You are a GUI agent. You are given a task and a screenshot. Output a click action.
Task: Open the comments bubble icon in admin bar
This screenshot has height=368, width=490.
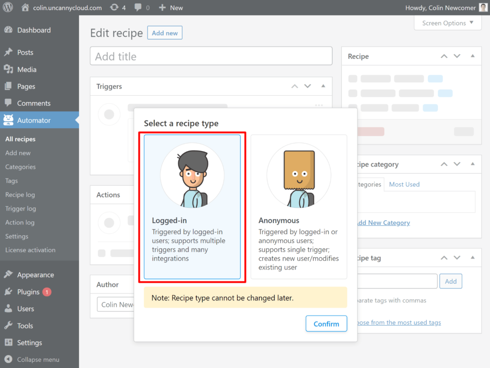click(x=138, y=8)
